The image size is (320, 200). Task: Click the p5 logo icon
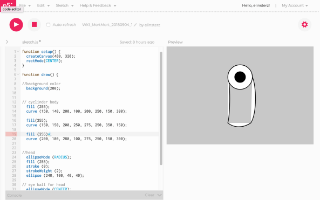[8, 3]
